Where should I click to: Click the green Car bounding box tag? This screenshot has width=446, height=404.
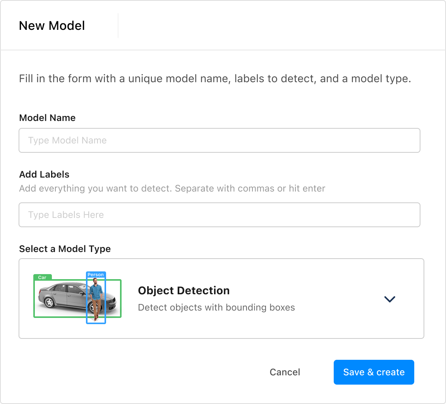43,278
